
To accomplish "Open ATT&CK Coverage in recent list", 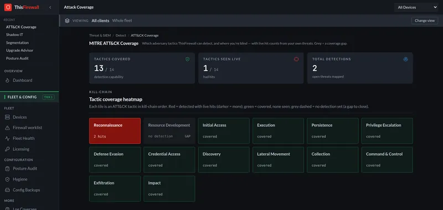I will (21, 27).
